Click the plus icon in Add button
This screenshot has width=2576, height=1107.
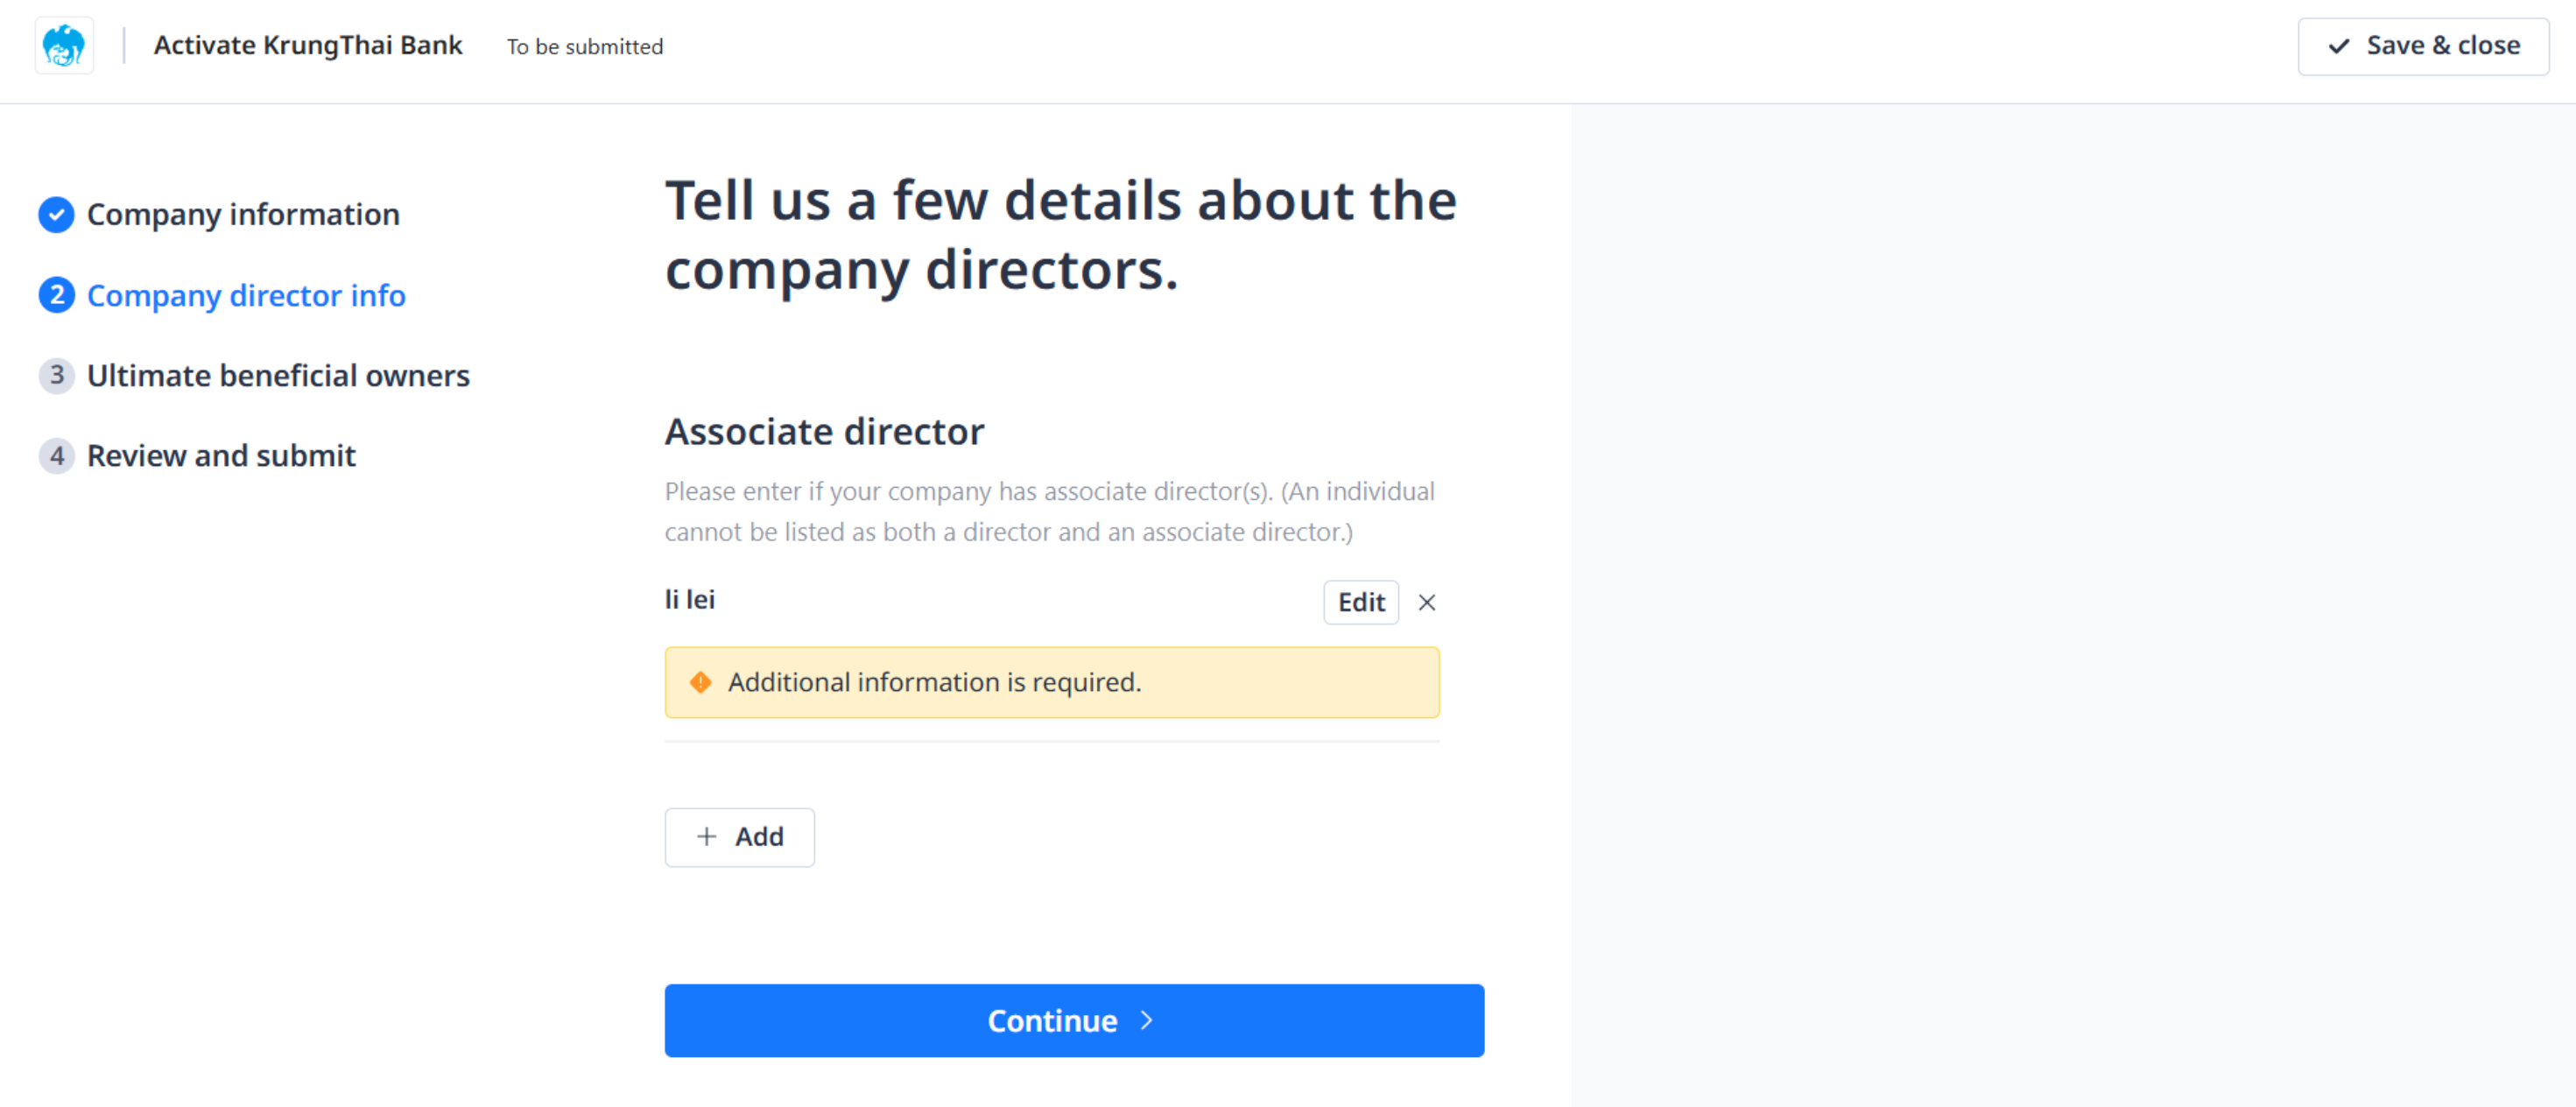(707, 836)
